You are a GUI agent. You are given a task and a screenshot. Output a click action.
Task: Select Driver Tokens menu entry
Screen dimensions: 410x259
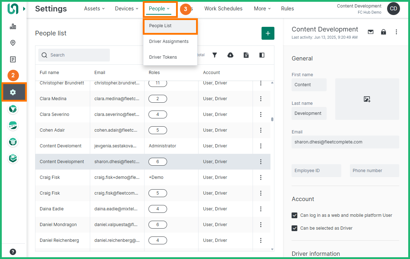click(163, 57)
